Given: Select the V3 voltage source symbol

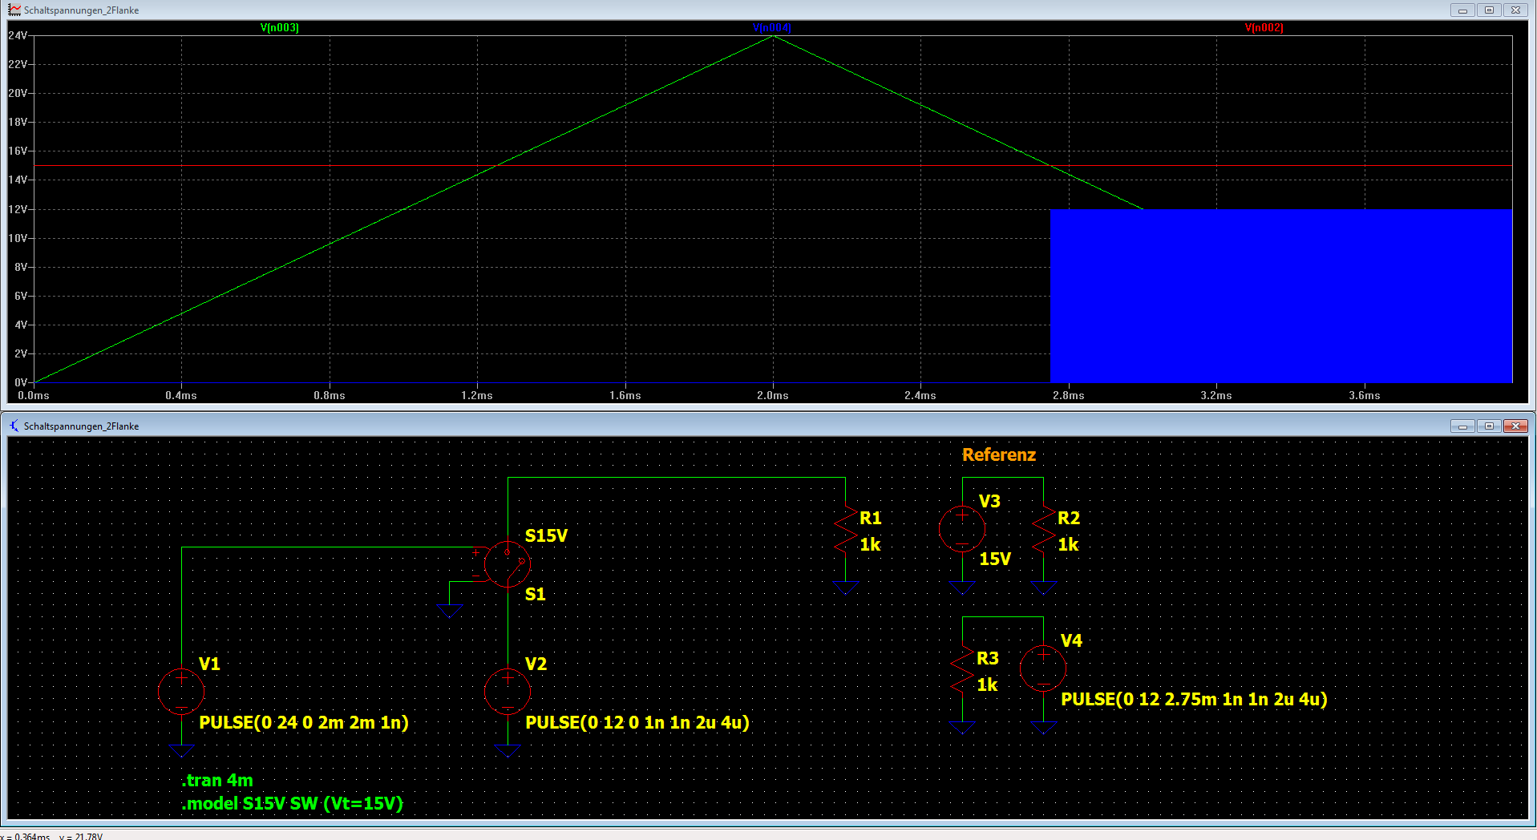Looking at the screenshot, I should [962, 529].
